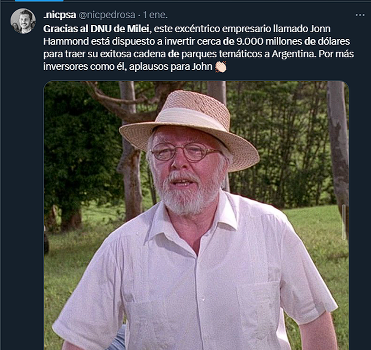The image size is (371, 350).
Task: Open the .nicpsa display name profile link
Action: click(60, 15)
